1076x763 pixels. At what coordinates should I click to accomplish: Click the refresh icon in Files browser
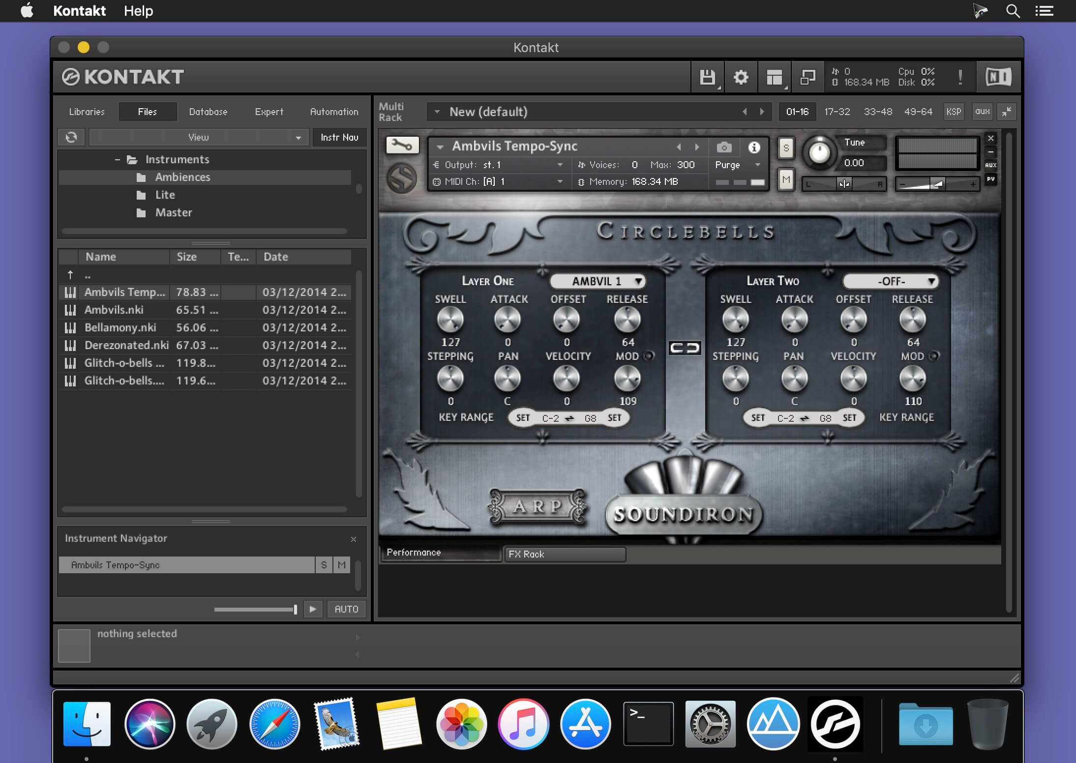(x=71, y=137)
